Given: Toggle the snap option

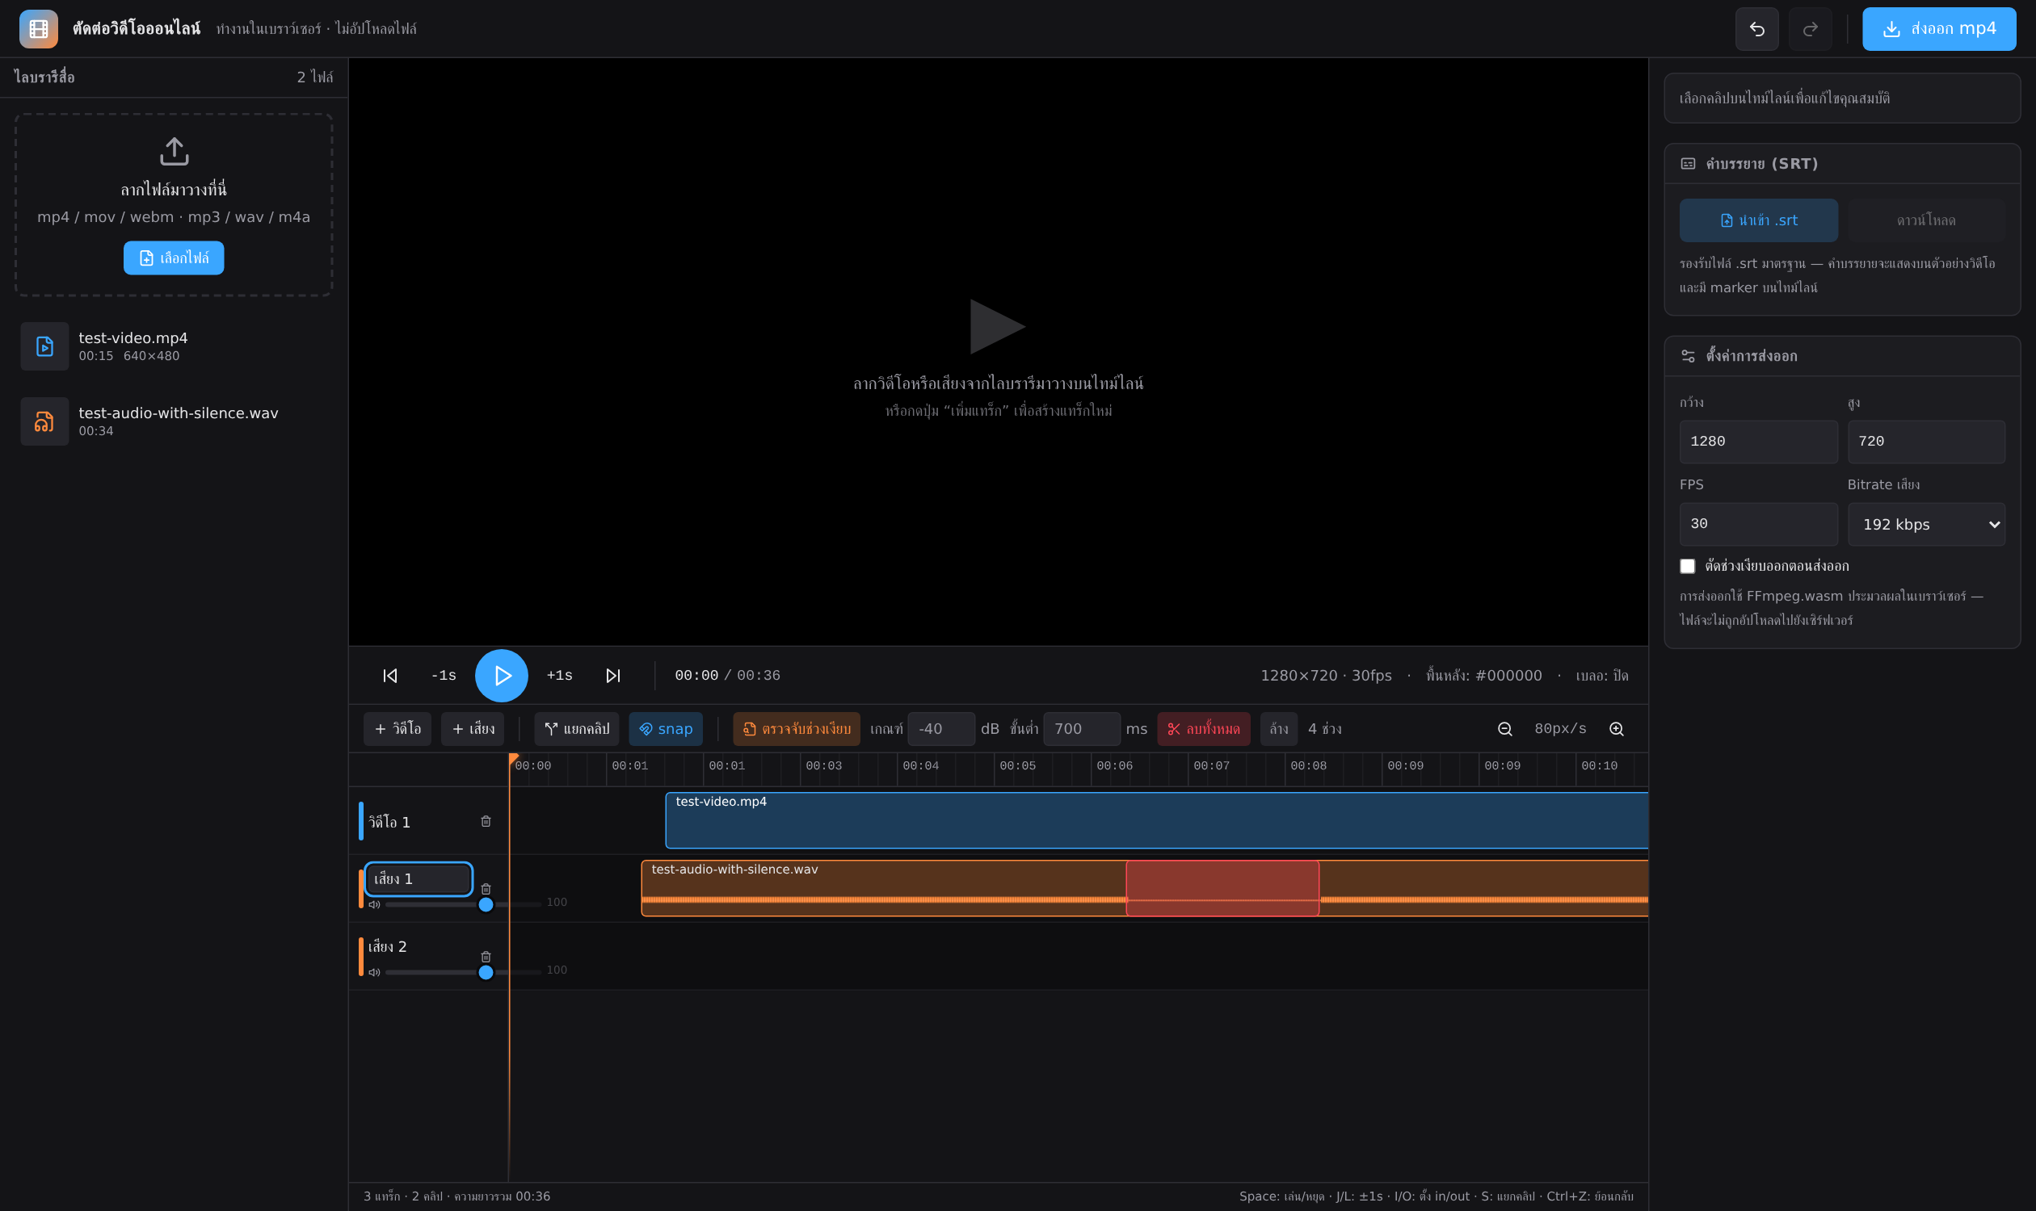Looking at the screenshot, I should tap(666, 729).
